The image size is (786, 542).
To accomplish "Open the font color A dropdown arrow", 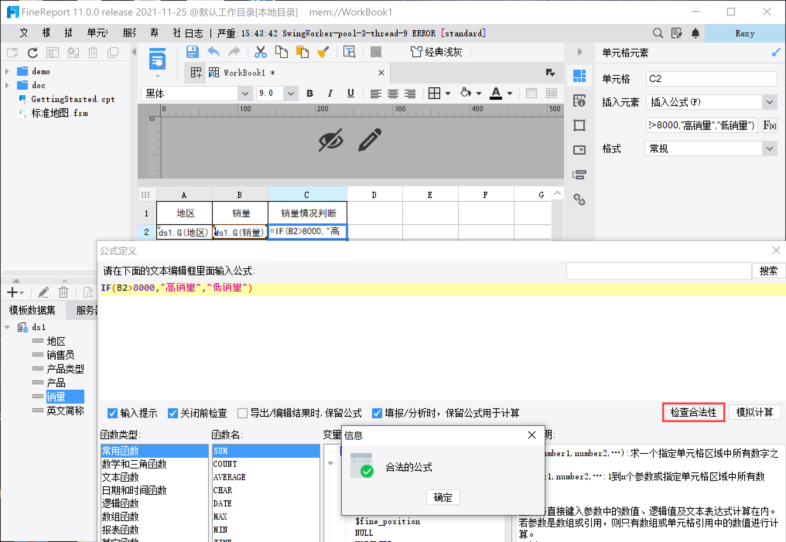I will pos(510,94).
